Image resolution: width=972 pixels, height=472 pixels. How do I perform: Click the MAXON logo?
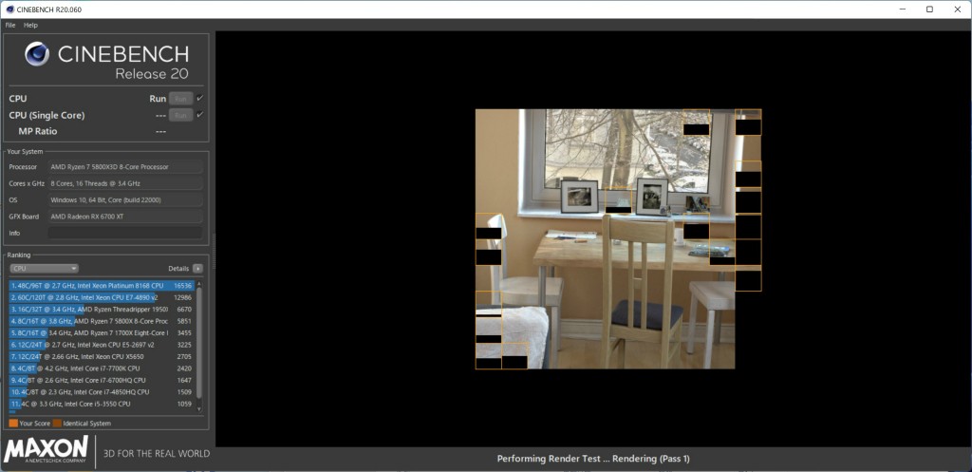(x=46, y=450)
